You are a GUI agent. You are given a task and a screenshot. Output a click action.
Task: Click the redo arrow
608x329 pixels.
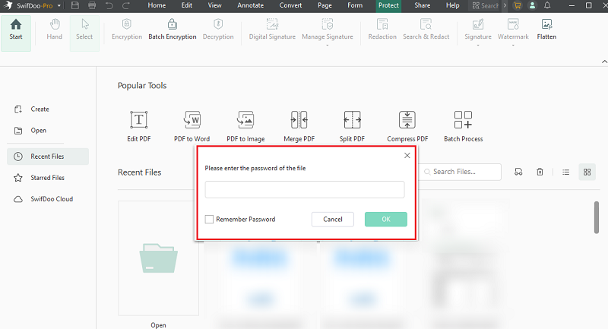126,5
